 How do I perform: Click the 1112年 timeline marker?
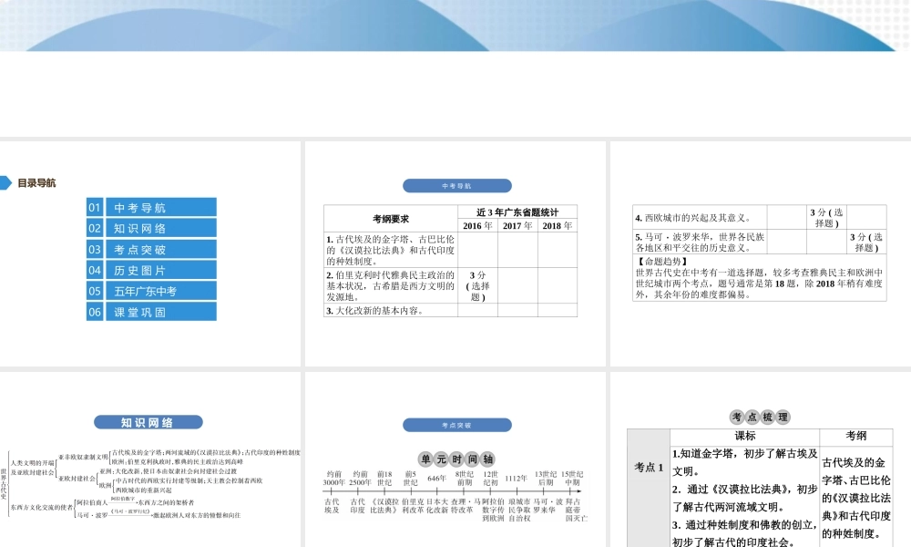click(516, 479)
